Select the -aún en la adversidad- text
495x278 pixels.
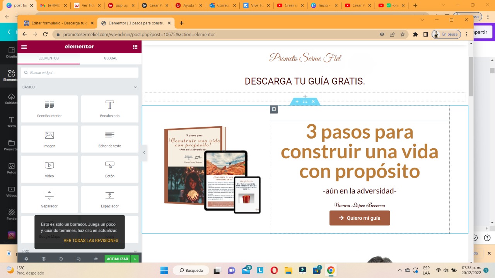point(360,191)
